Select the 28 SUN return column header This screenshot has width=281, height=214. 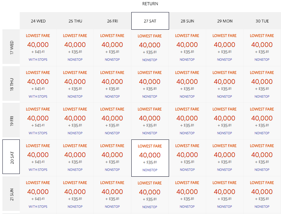click(187, 21)
